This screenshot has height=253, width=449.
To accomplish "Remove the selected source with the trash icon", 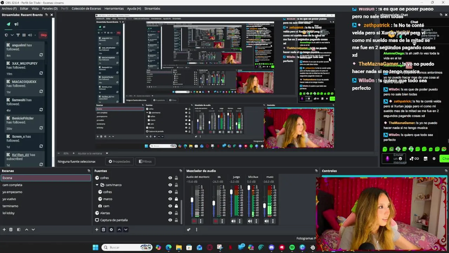I will click(x=103, y=230).
